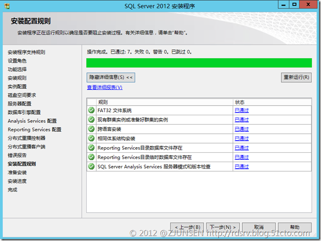Minimize the SQL Server 2012 setup window

[x=284, y=4]
